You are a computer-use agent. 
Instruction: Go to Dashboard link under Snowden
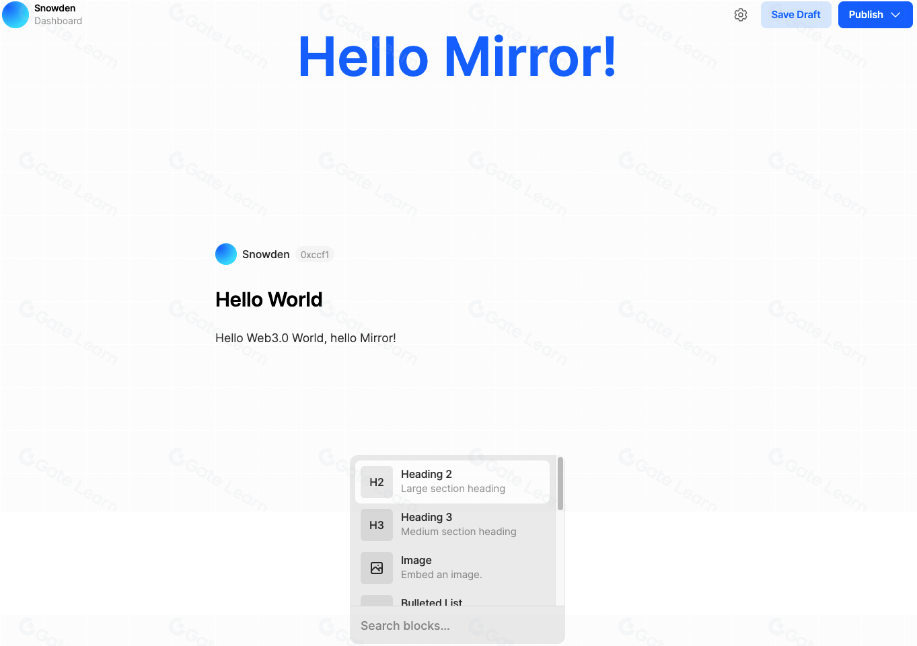point(59,21)
